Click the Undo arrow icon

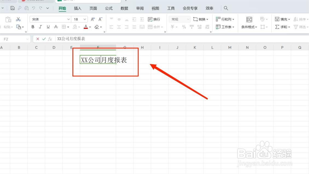pos(34,8)
